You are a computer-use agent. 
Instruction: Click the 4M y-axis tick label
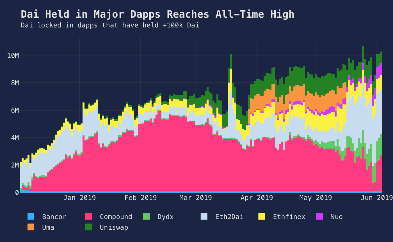pyautogui.click(x=15, y=138)
